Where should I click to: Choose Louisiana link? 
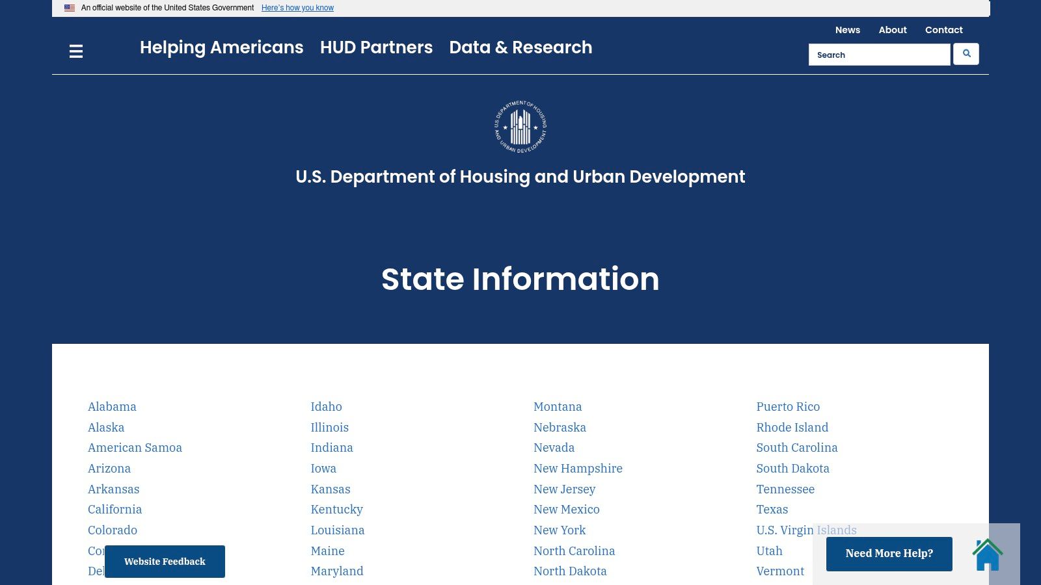(338, 530)
